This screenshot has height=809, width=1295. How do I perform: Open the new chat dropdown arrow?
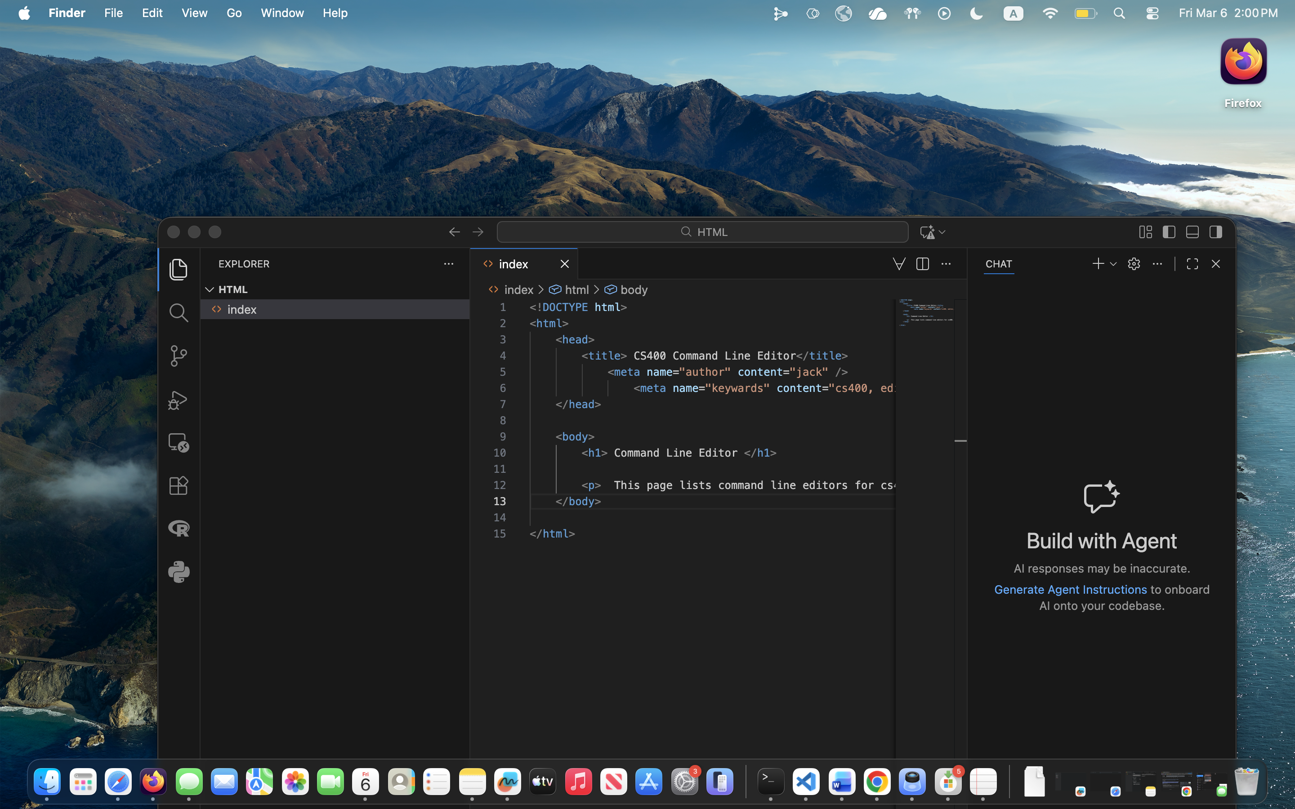pos(1113,264)
